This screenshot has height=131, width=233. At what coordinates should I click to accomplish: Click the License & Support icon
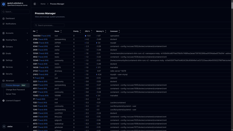[x=3, y=100]
